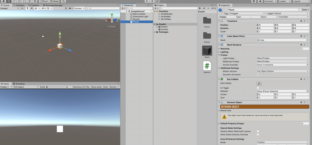Lock the Hierarchy panel
Viewport: 312px width, 145px height.
point(148,5)
